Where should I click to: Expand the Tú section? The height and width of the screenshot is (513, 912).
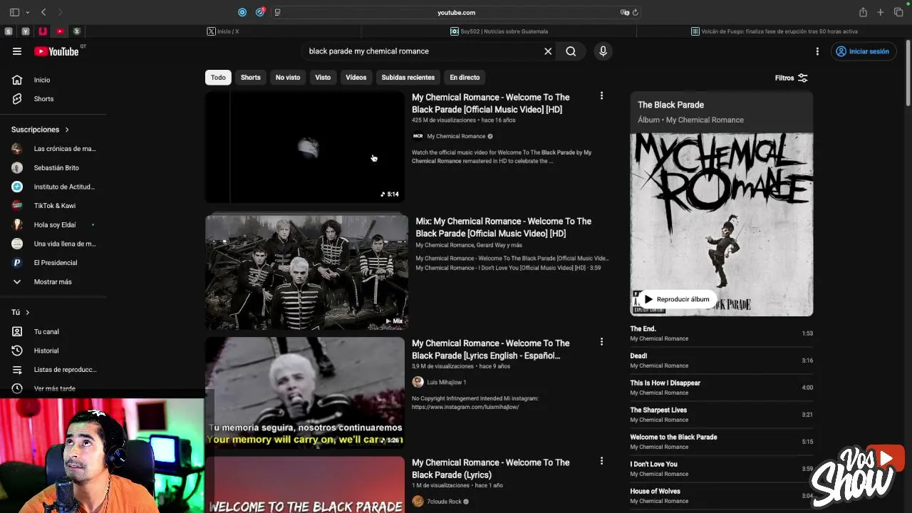tap(21, 312)
